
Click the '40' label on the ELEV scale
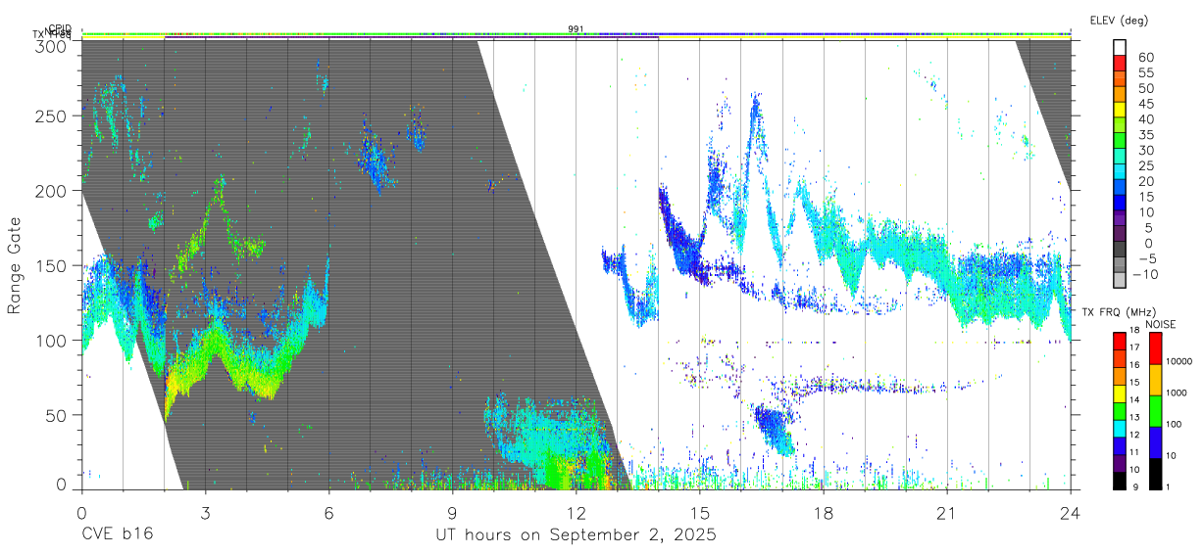1146,119
